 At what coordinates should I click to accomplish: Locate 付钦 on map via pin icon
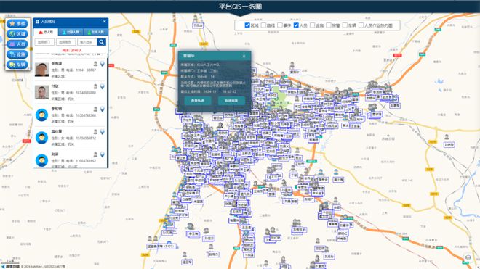click(x=103, y=86)
